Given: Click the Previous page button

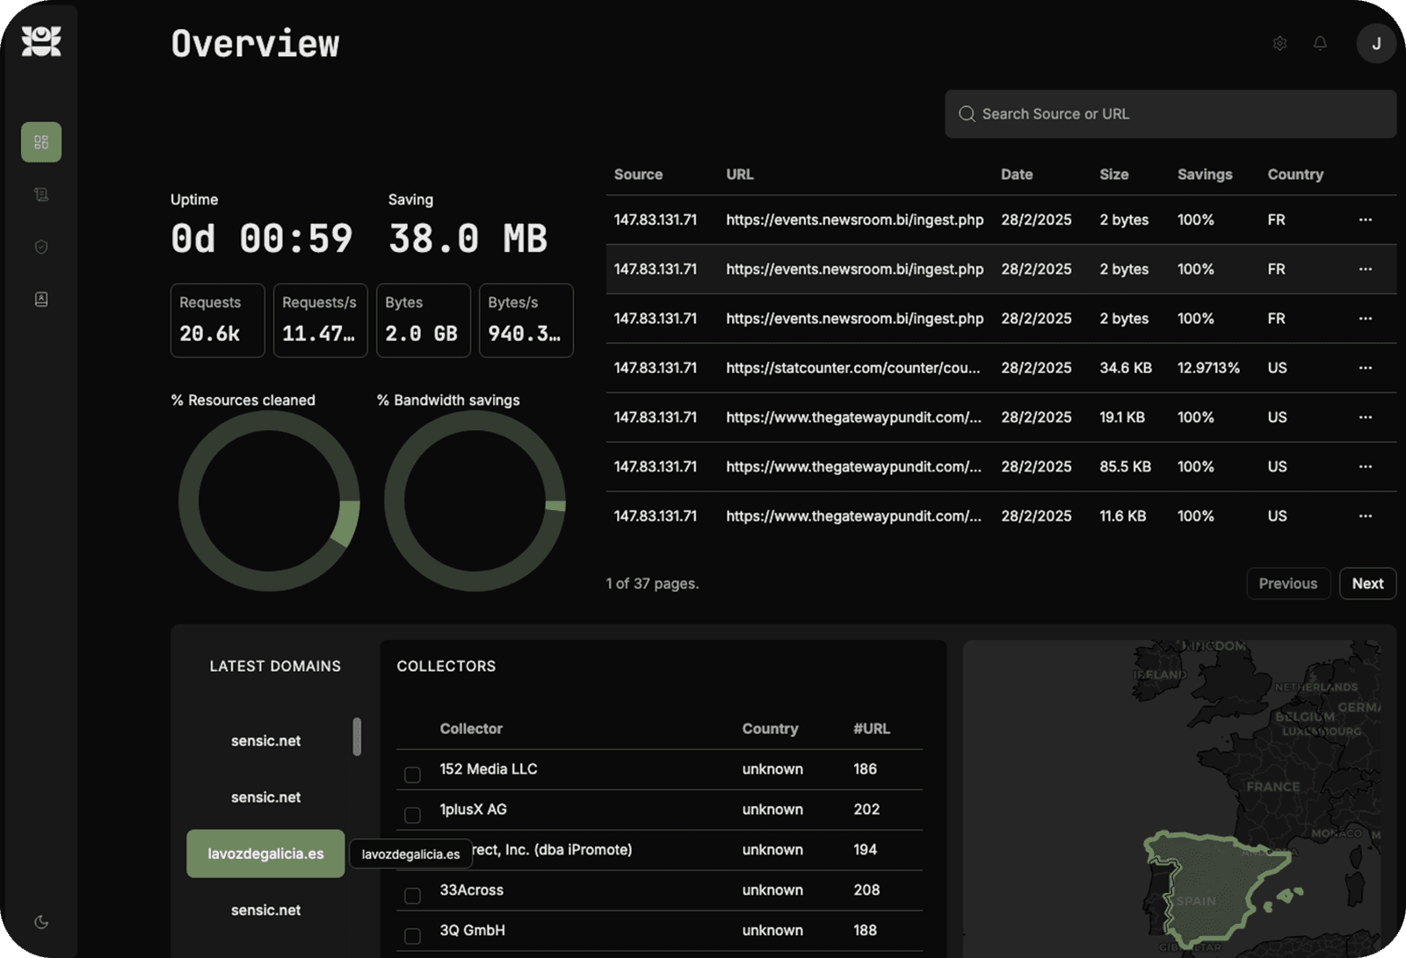Looking at the screenshot, I should point(1287,584).
